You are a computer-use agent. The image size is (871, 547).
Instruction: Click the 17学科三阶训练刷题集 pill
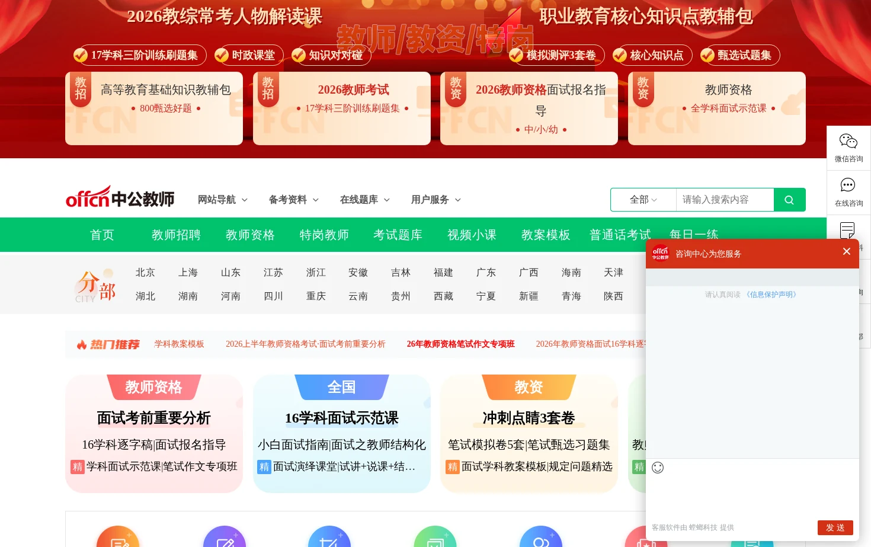(x=139, y=55)
